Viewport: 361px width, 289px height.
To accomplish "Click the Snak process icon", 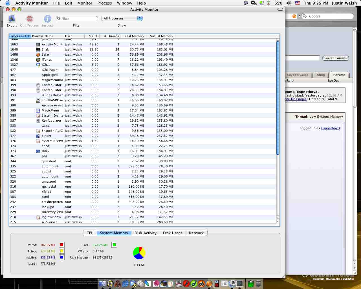I will tap(38, 49).
